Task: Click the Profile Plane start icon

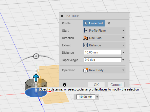Action: [86, 31]
